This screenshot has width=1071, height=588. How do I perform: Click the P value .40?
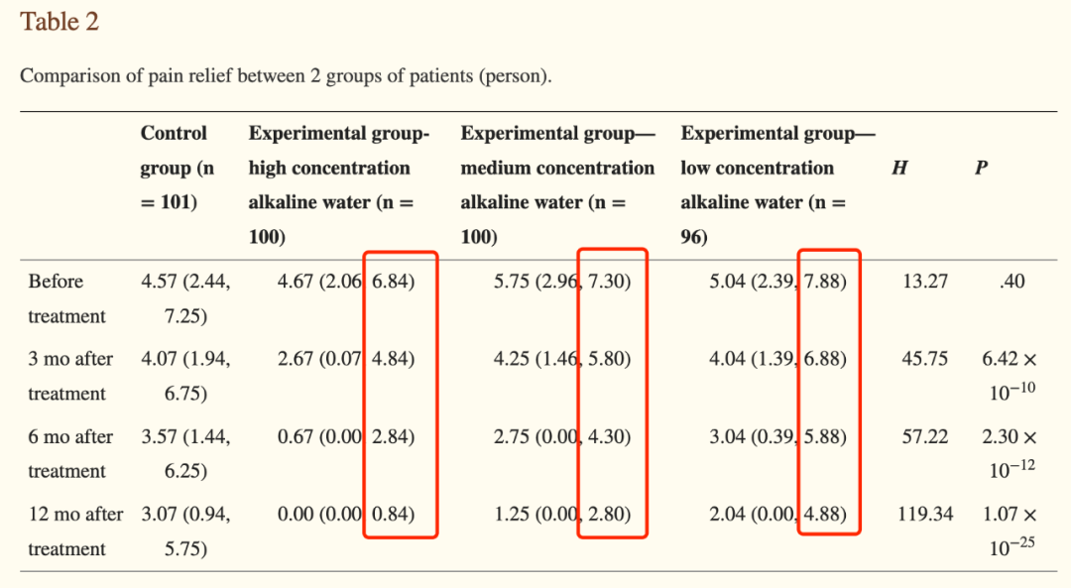tap(1011, 282)
